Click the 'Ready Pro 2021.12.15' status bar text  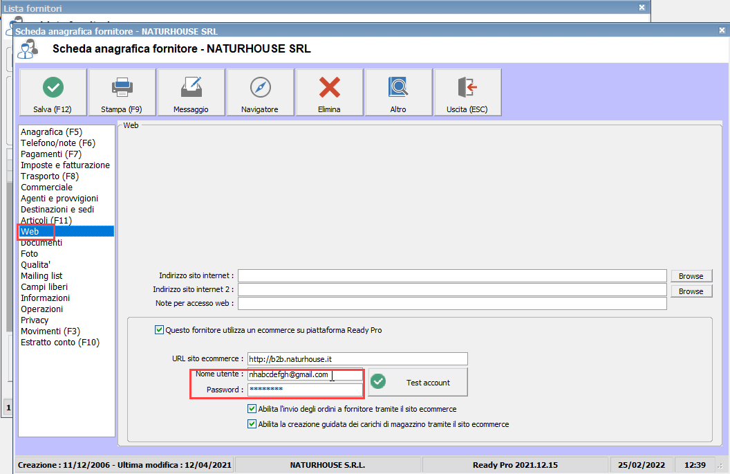click(x=516, y=465)
